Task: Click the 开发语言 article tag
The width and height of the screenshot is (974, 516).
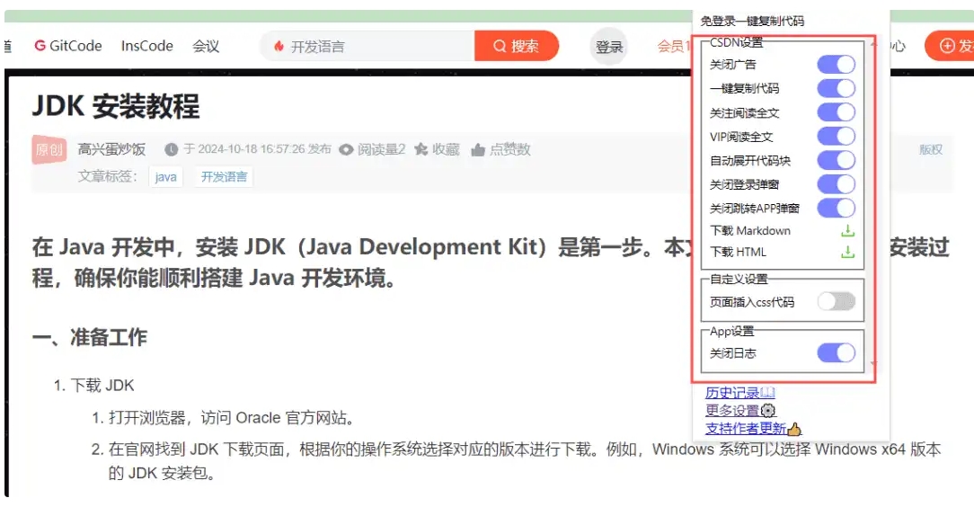Action: click(224, 176)
